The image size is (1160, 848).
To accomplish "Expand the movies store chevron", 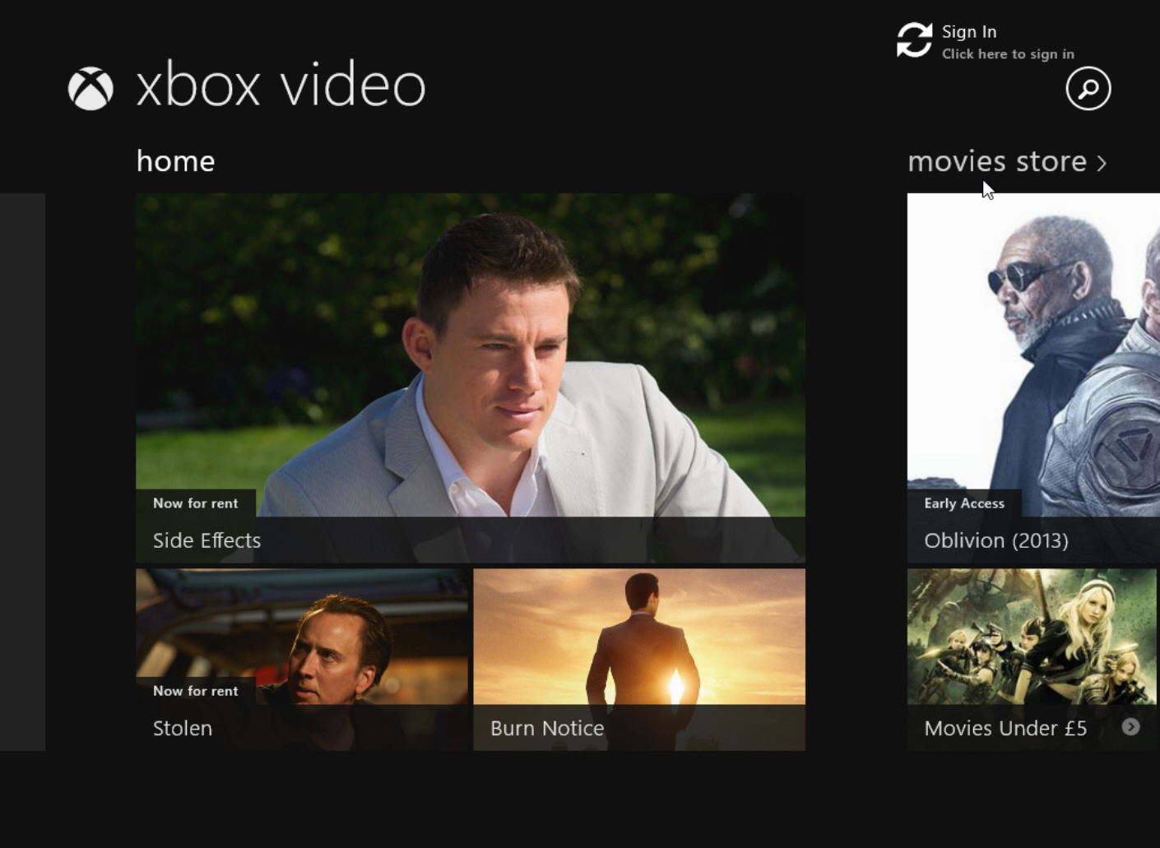I will (x=1102, y=163).
